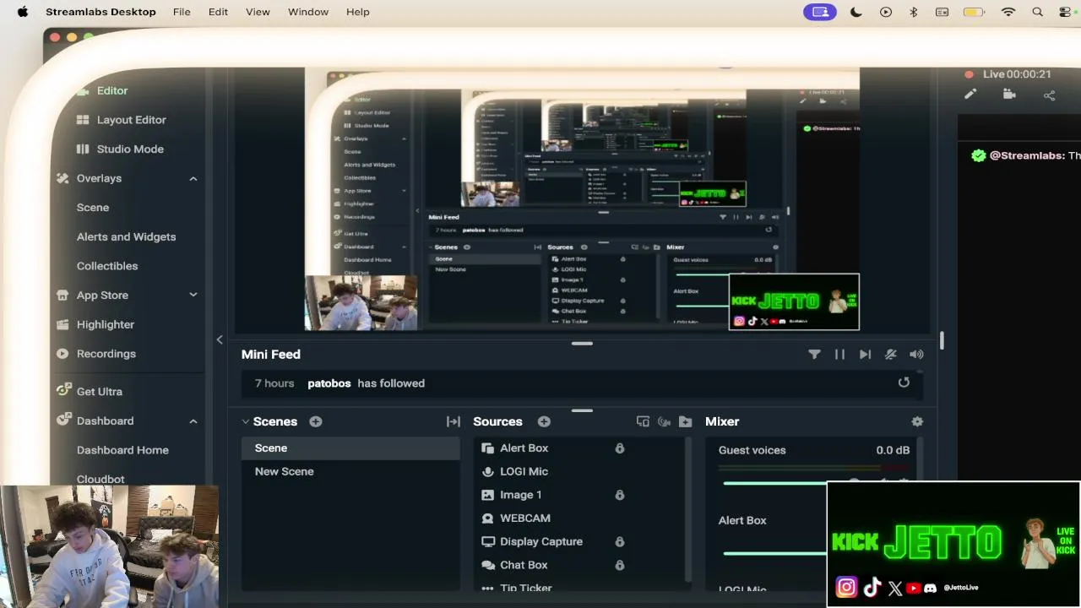Click the Get Ultra link
The image size is (1081, 608).
coord(100,392)
